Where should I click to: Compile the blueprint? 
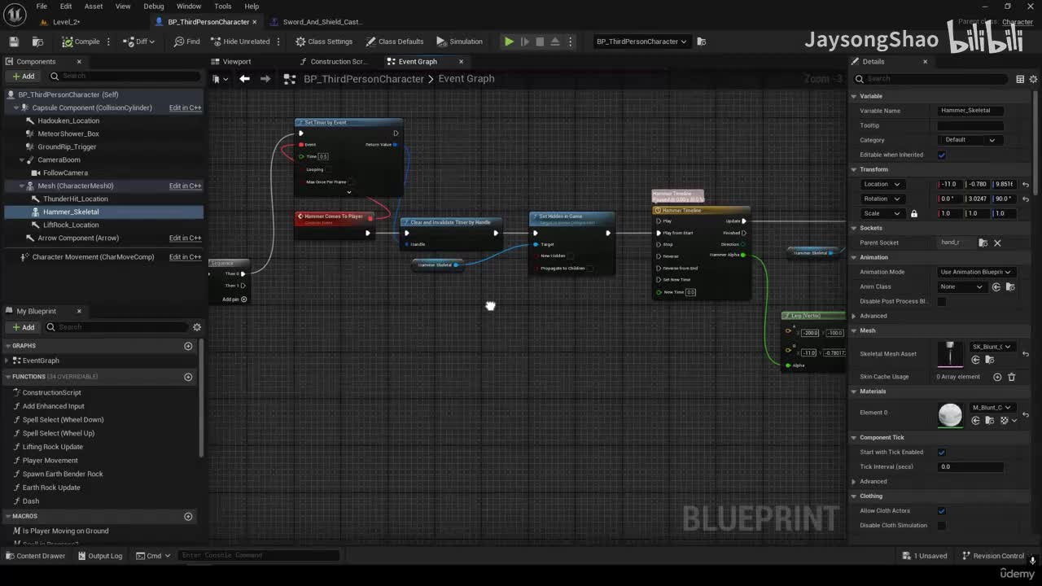[x=81, y=42]
